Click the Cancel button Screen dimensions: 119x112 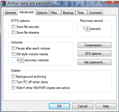coord(83,106)
